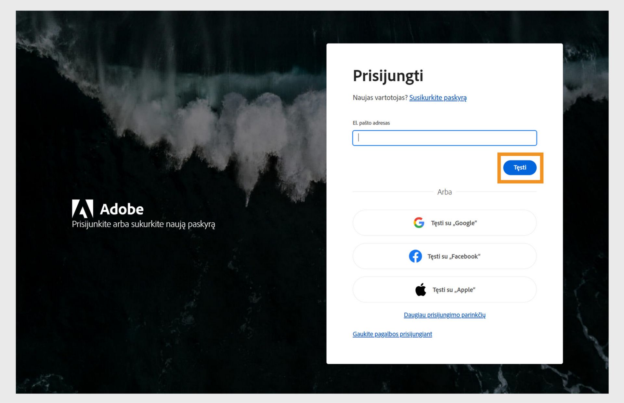
Task: Click the Prisijunkite arba sukurkite naują paskyrą tagline
Action: click(x=143, y=224)
